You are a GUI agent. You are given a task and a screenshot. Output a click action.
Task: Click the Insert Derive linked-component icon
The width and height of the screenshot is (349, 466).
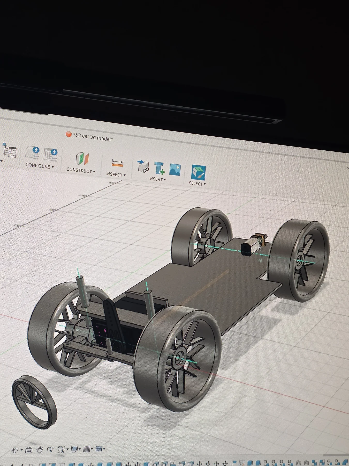pyautogui.click(x=143, y=166)
